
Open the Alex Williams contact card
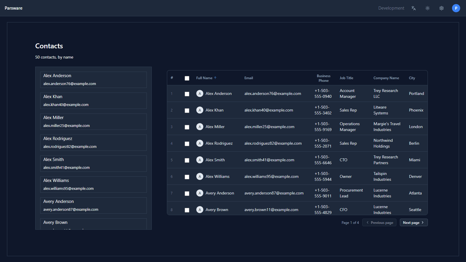tap(93, 185)
